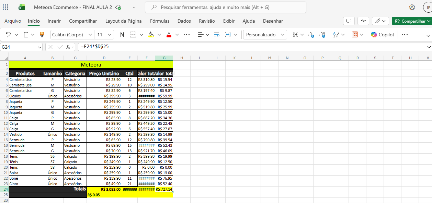Viewport: 432px width, 203px height.
Task: Click the conditional formatting icon
Action: (355, 35)
